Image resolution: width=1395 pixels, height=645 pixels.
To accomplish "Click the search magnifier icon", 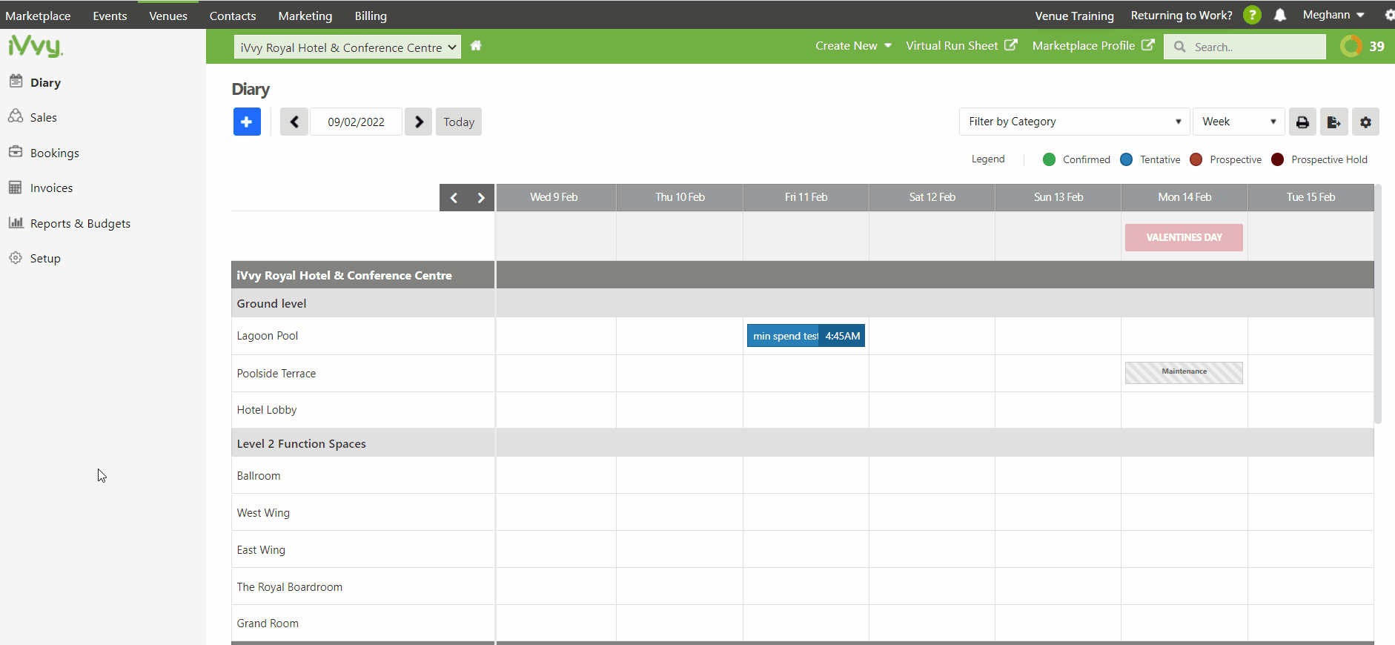I will point(1179,47).
